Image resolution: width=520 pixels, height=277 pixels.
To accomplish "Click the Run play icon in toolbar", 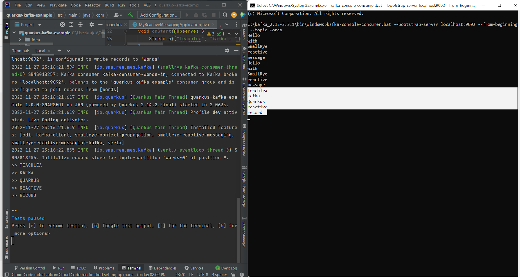I will (x=187, y=15).
